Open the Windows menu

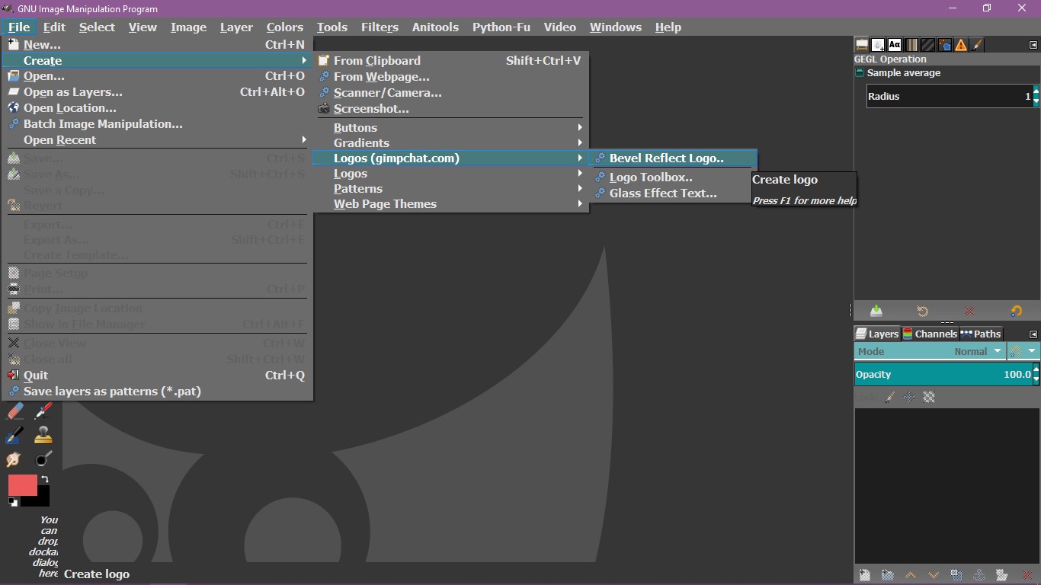[616, 27]
